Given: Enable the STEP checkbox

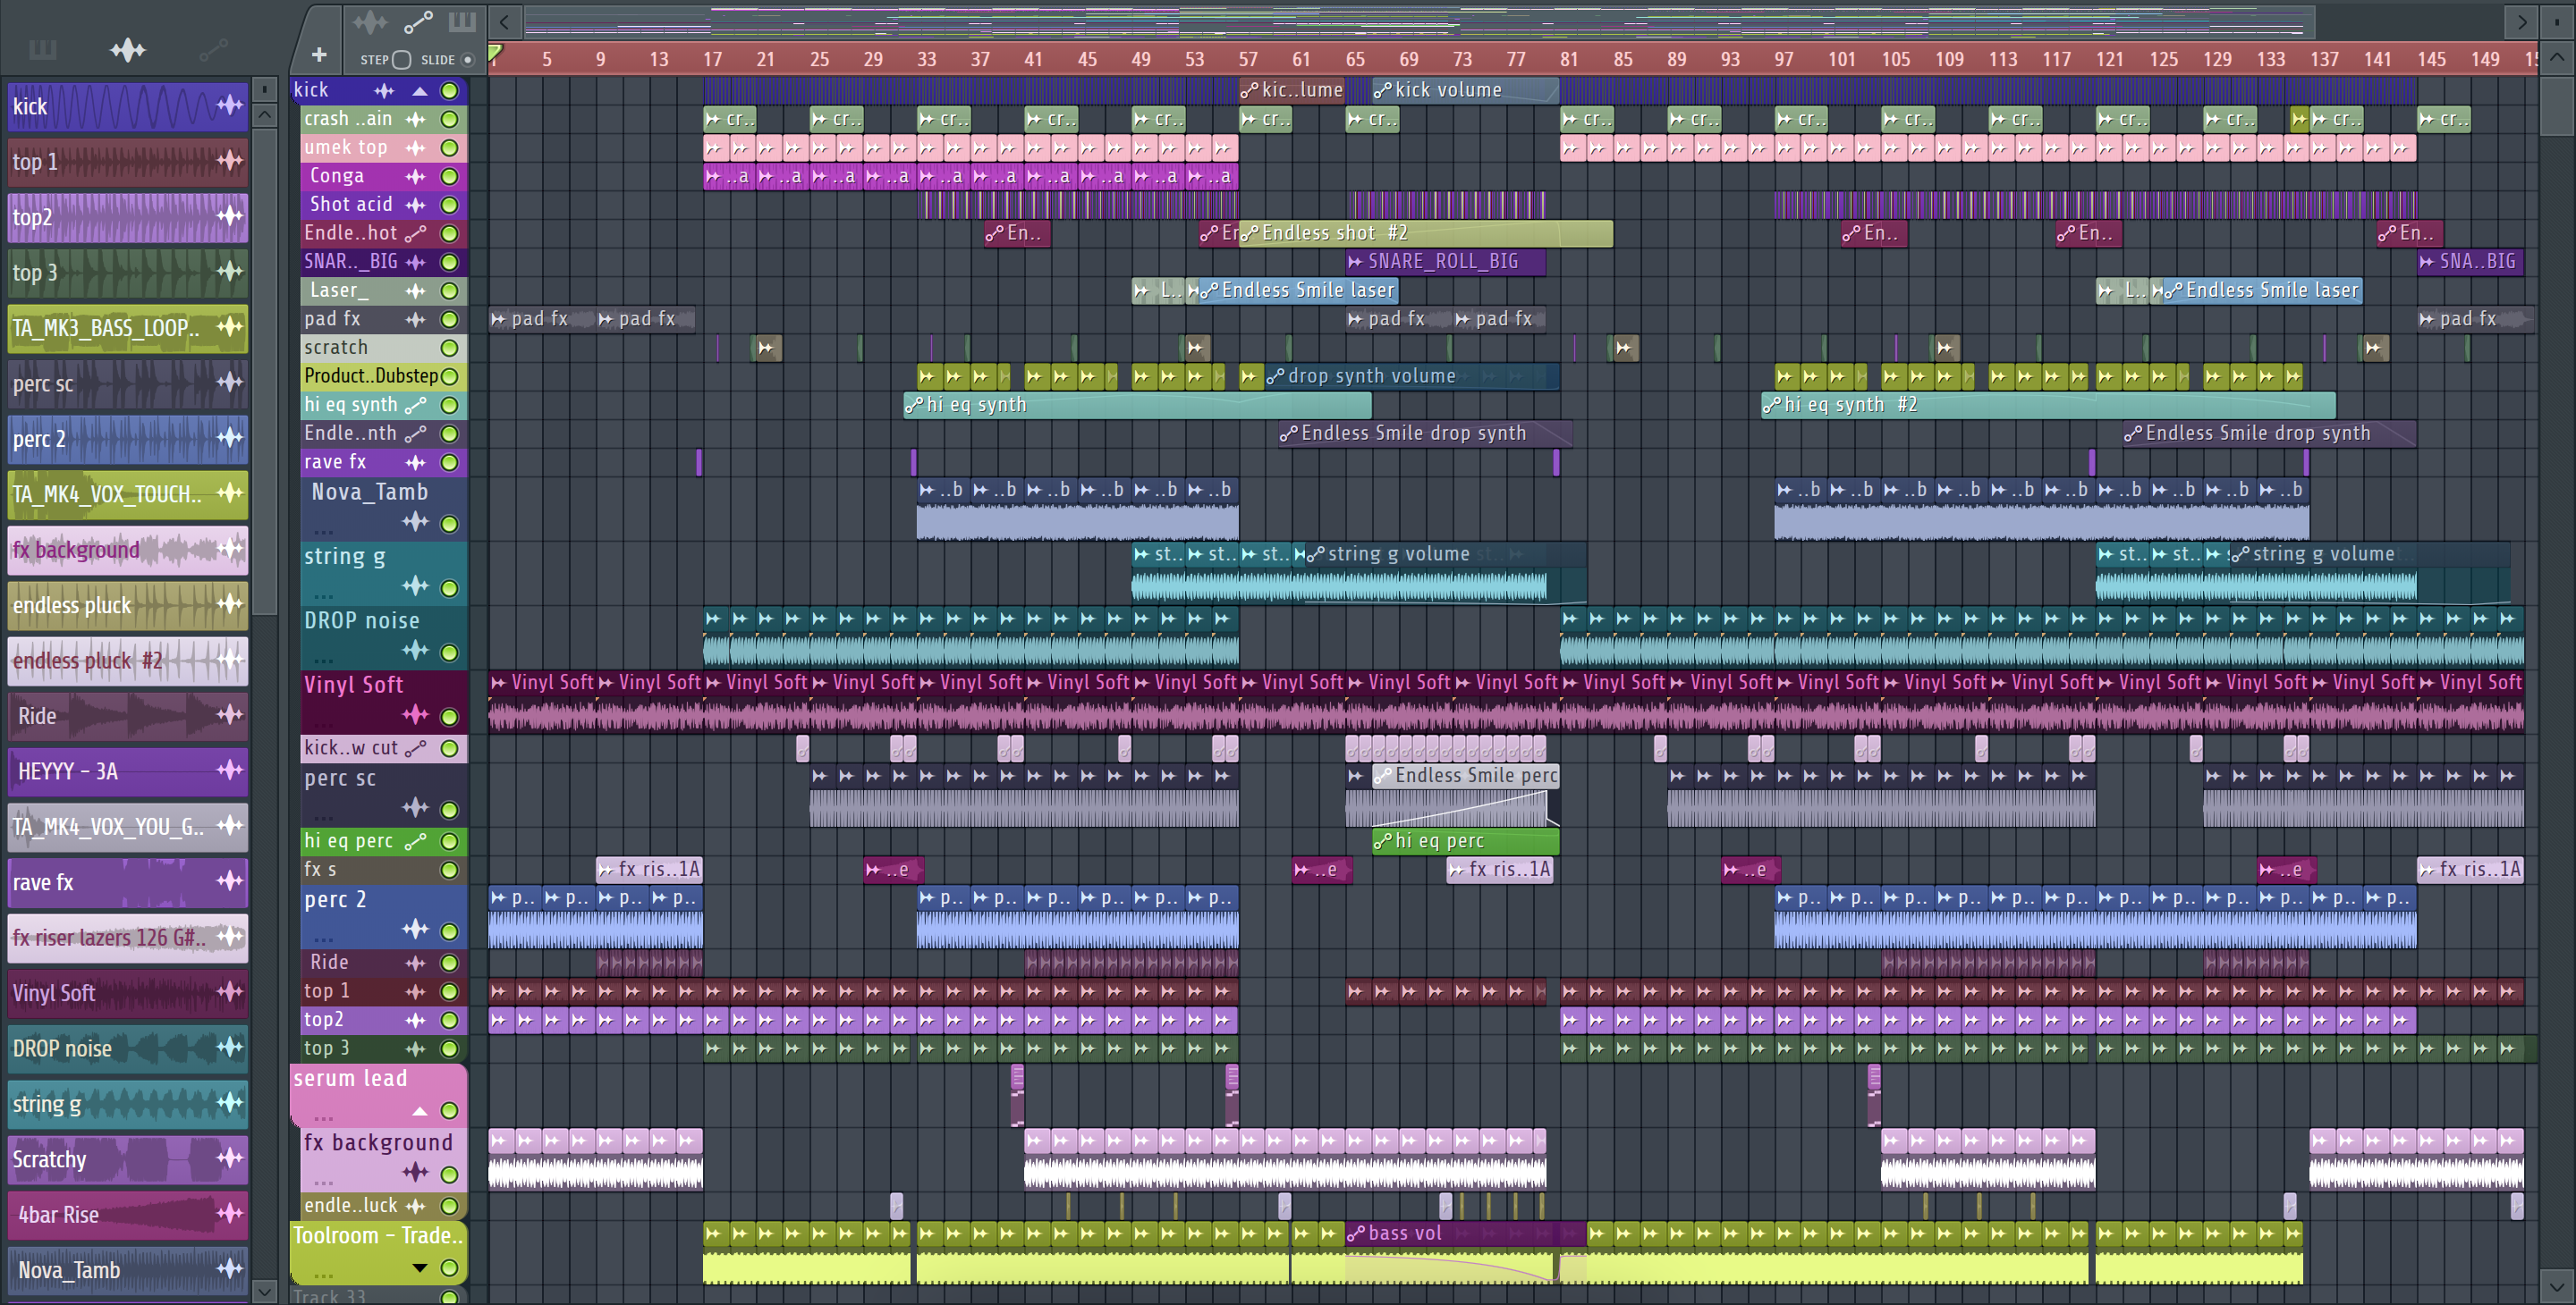Looking at the screenshot, I should point(401,59).
